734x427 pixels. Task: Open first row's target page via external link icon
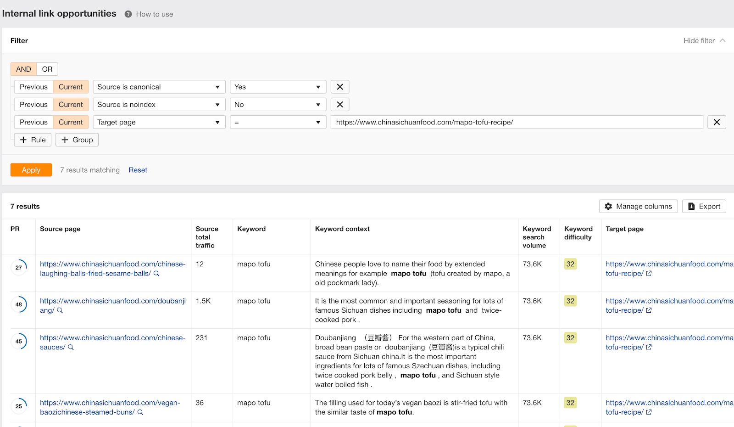648,273
